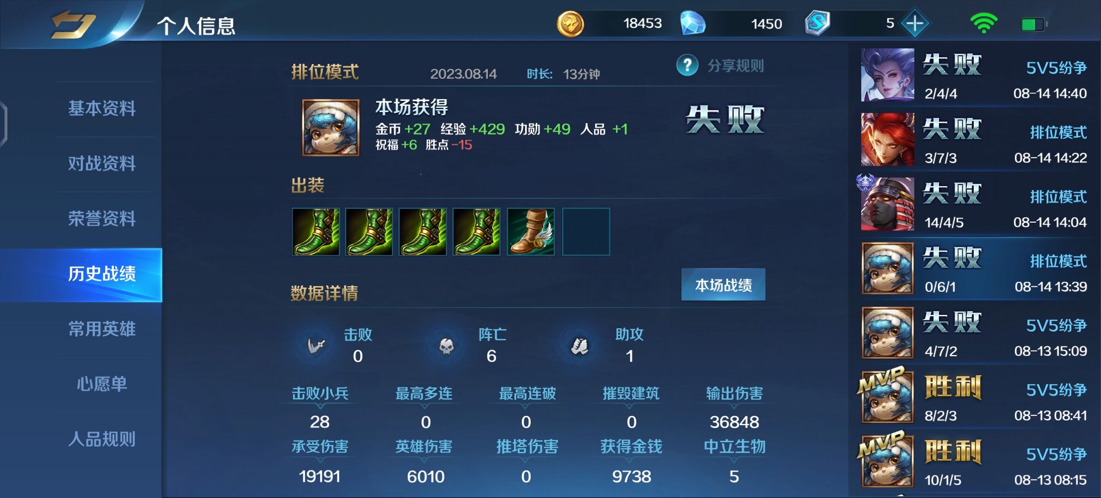Tap the back arrow icon
The image size is (1101, 498).
click(x=74, y=24)
